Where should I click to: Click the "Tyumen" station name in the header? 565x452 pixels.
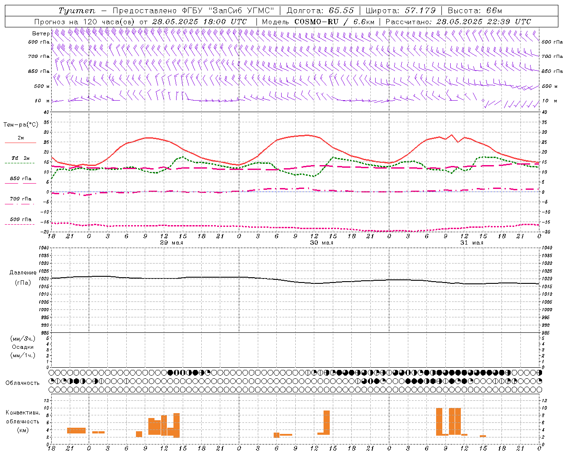[76, 11]
